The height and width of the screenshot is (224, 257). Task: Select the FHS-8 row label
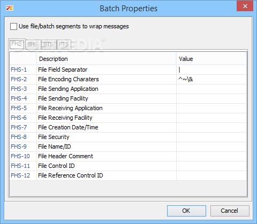tap(19, 137)
